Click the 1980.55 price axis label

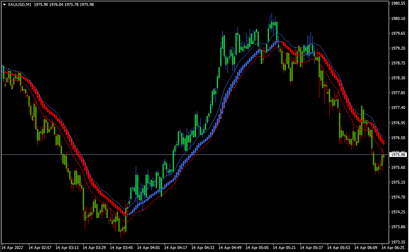[x=398, y=3]
